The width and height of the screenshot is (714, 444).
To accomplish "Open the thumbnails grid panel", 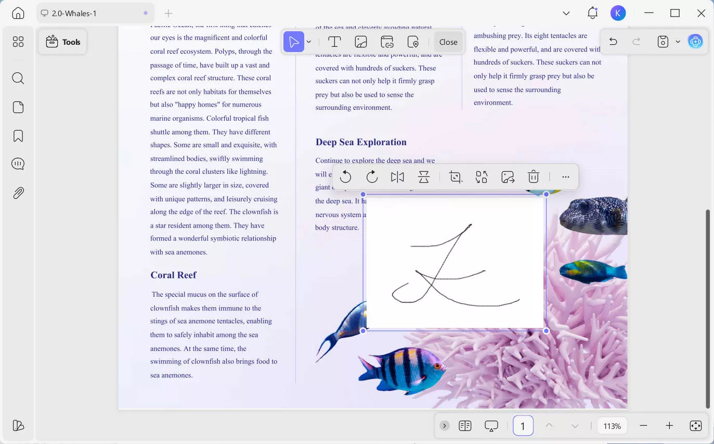I will click(x=18, y=42).
